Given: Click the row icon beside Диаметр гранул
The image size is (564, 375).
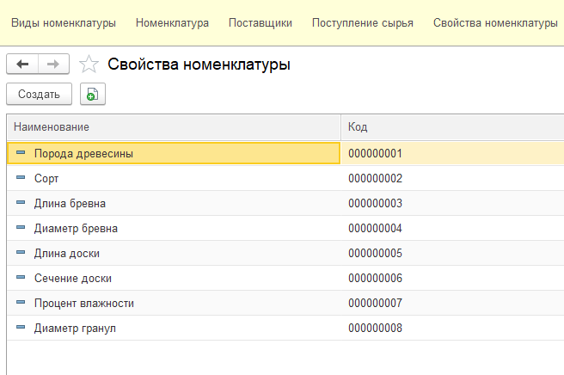Looking at the screenshot, I should tap(21, 328).
